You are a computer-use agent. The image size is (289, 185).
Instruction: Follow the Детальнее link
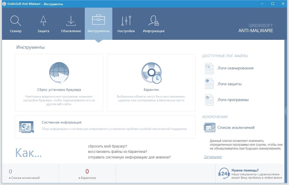click(x=213, y=157)
